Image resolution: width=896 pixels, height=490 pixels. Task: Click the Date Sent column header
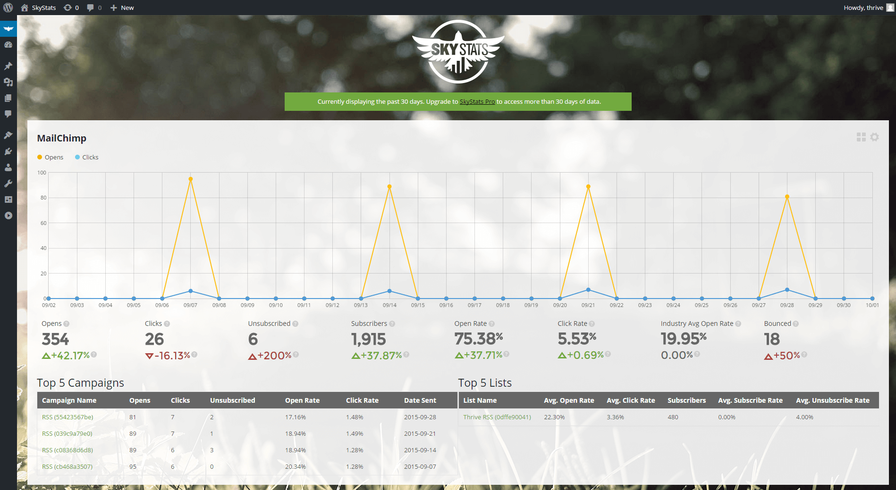420,400
